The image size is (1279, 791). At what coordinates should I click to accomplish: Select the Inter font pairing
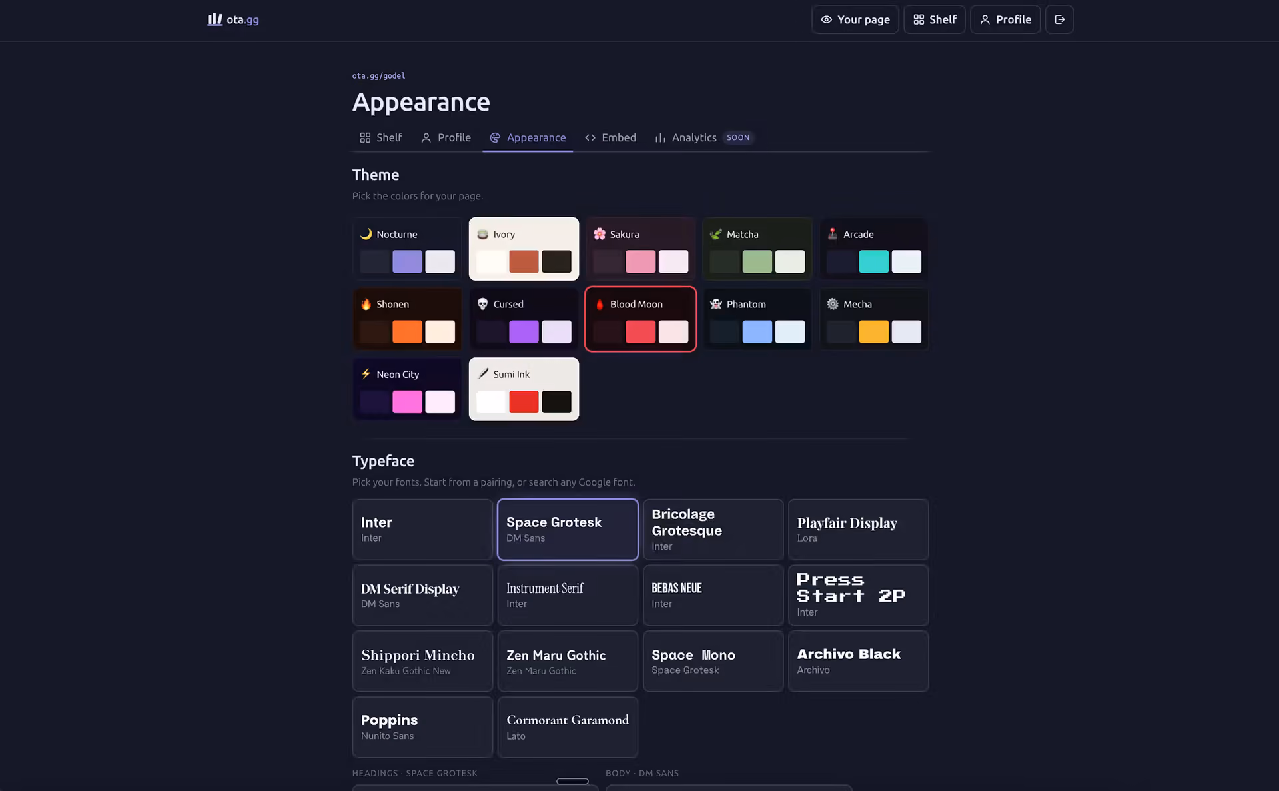pos(422,530)
